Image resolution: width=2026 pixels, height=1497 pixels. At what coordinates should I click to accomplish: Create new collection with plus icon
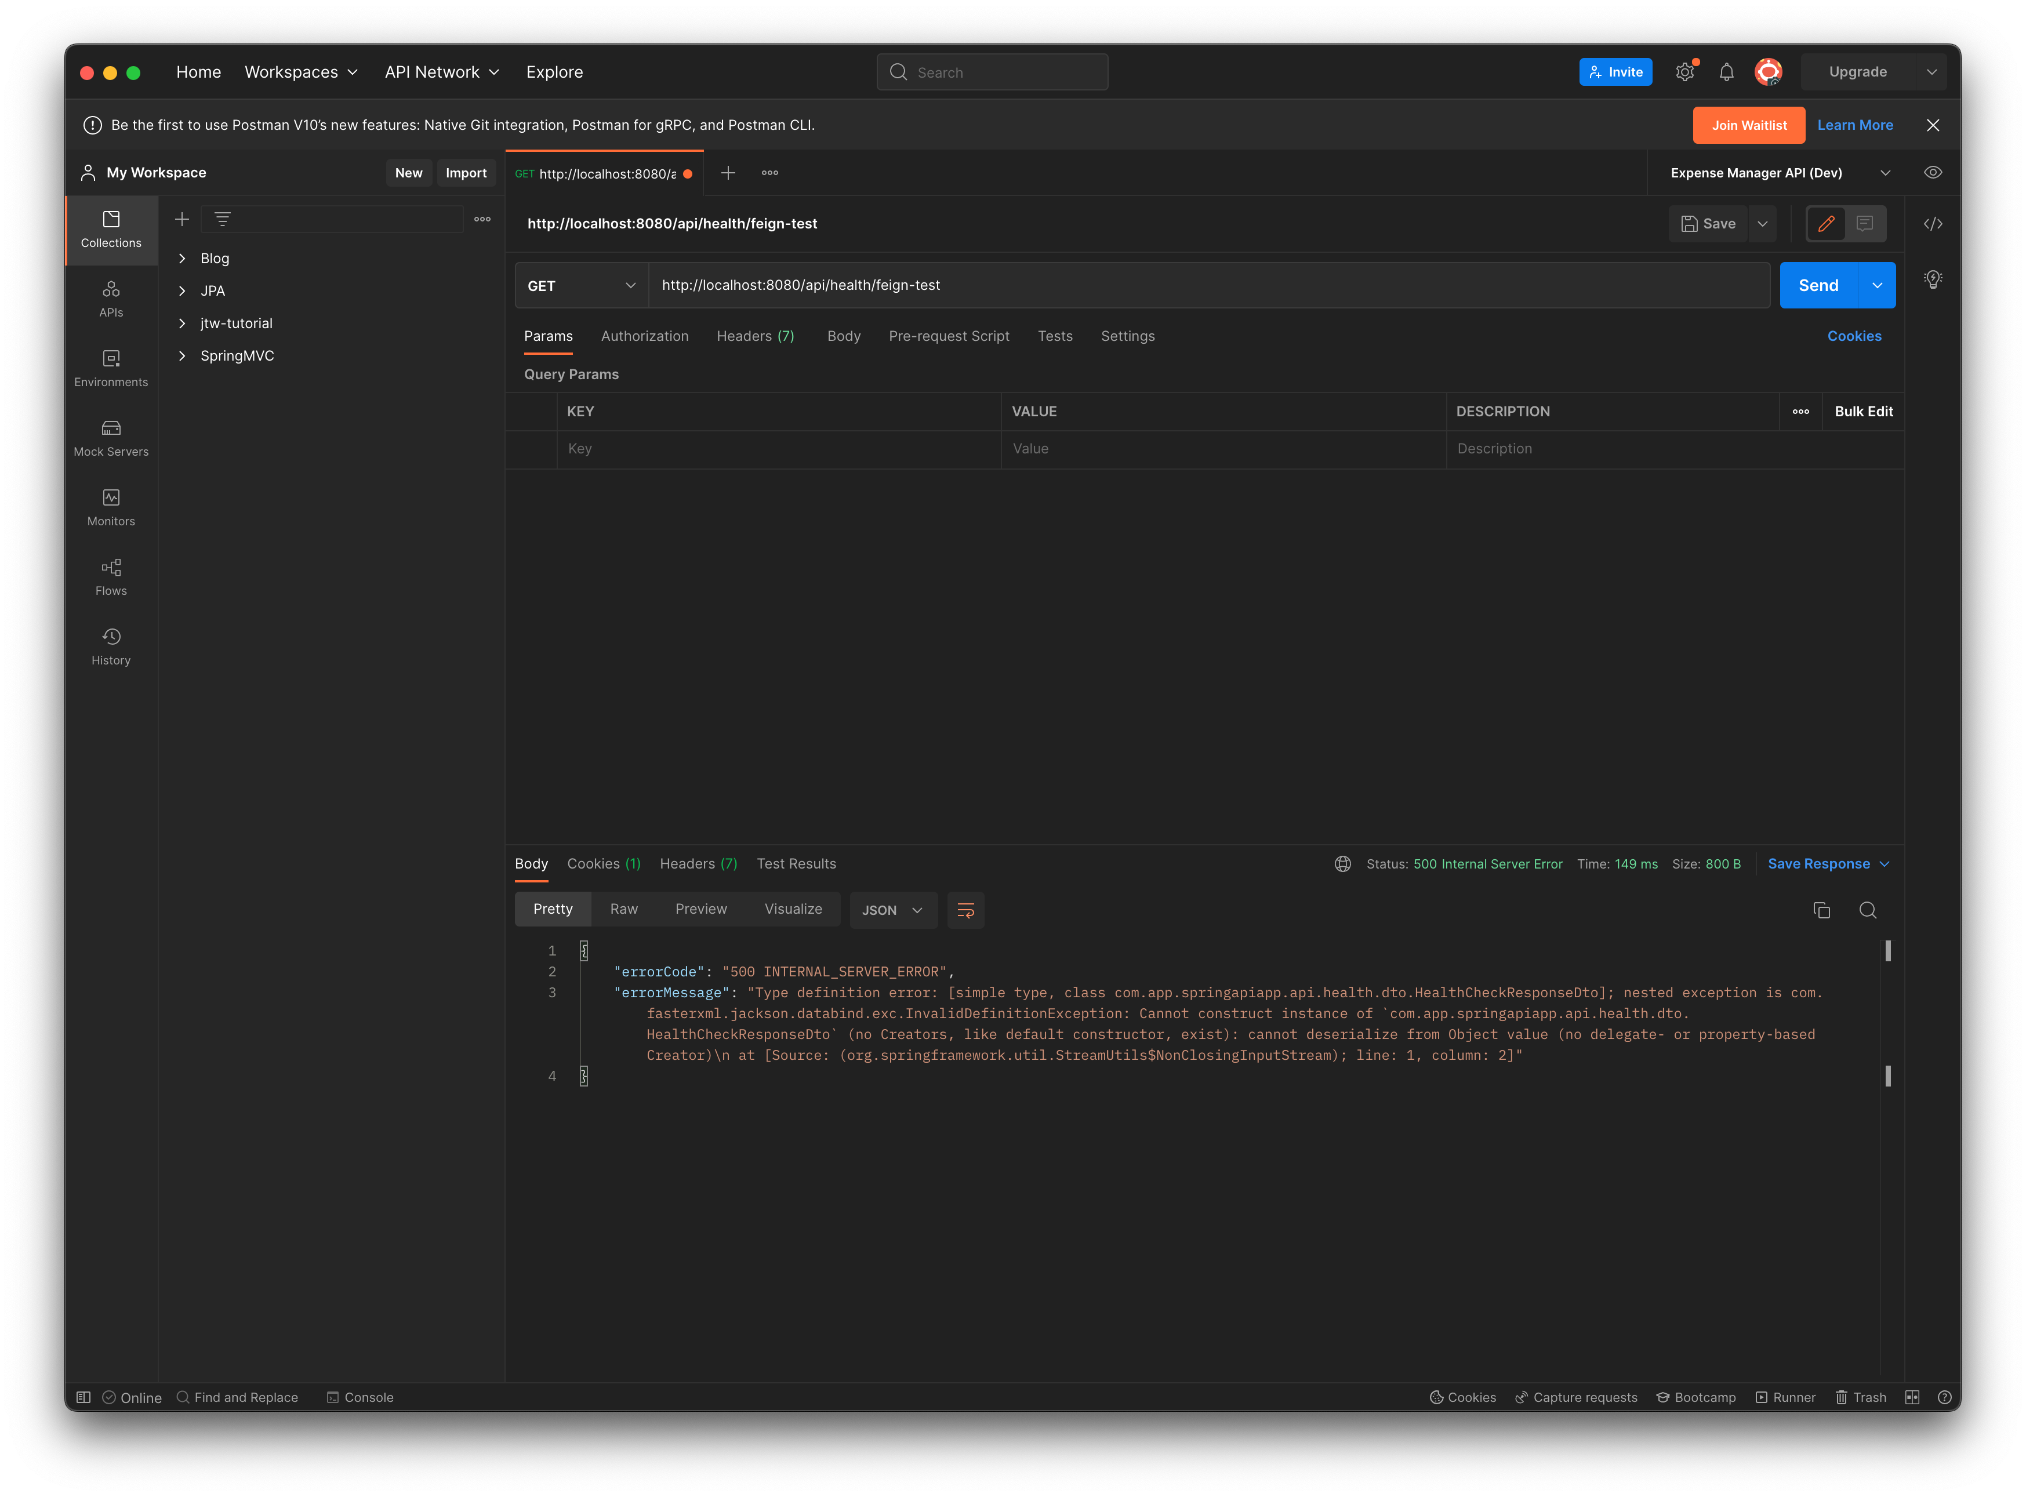pos(182,219)
